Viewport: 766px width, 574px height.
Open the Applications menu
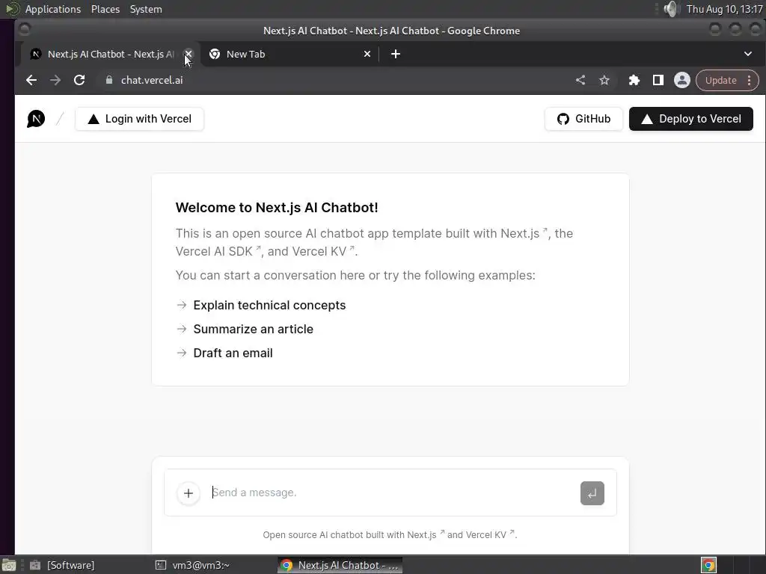(x=53, y=9)
